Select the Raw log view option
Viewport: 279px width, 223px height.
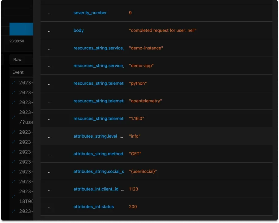point(18,60)
